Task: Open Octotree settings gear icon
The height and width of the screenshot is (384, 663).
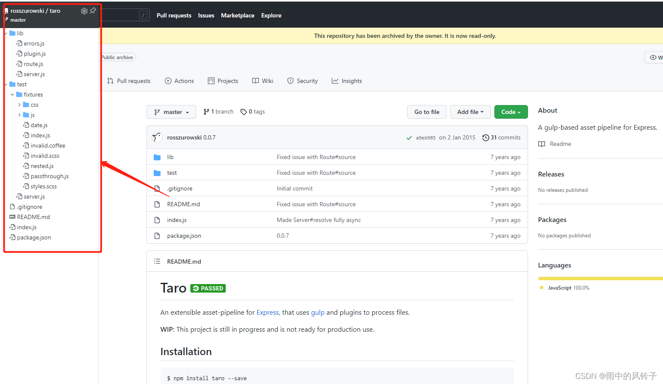Action: (84, 11)
